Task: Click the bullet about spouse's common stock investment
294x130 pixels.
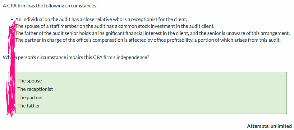Action: point(115,26)
